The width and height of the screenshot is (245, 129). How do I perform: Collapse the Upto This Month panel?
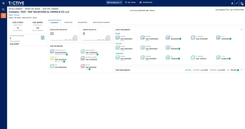tap(242, 29)
